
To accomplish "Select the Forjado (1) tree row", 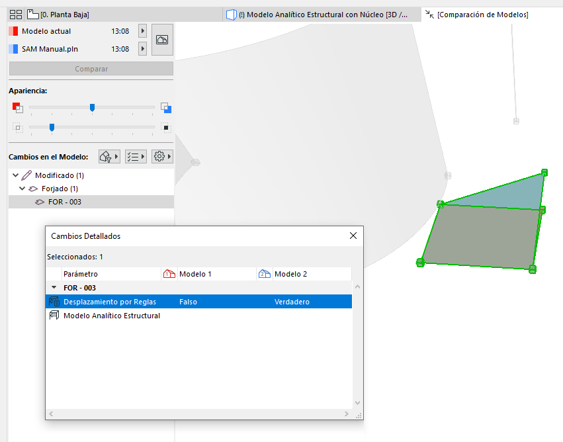I will click(x=91, y=189).
